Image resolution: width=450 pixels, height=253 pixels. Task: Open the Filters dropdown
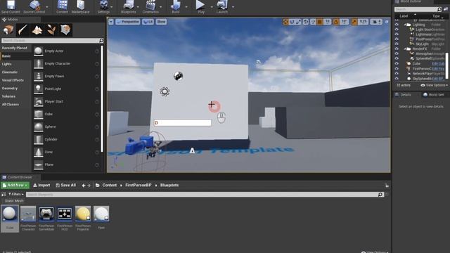(15, 194)
